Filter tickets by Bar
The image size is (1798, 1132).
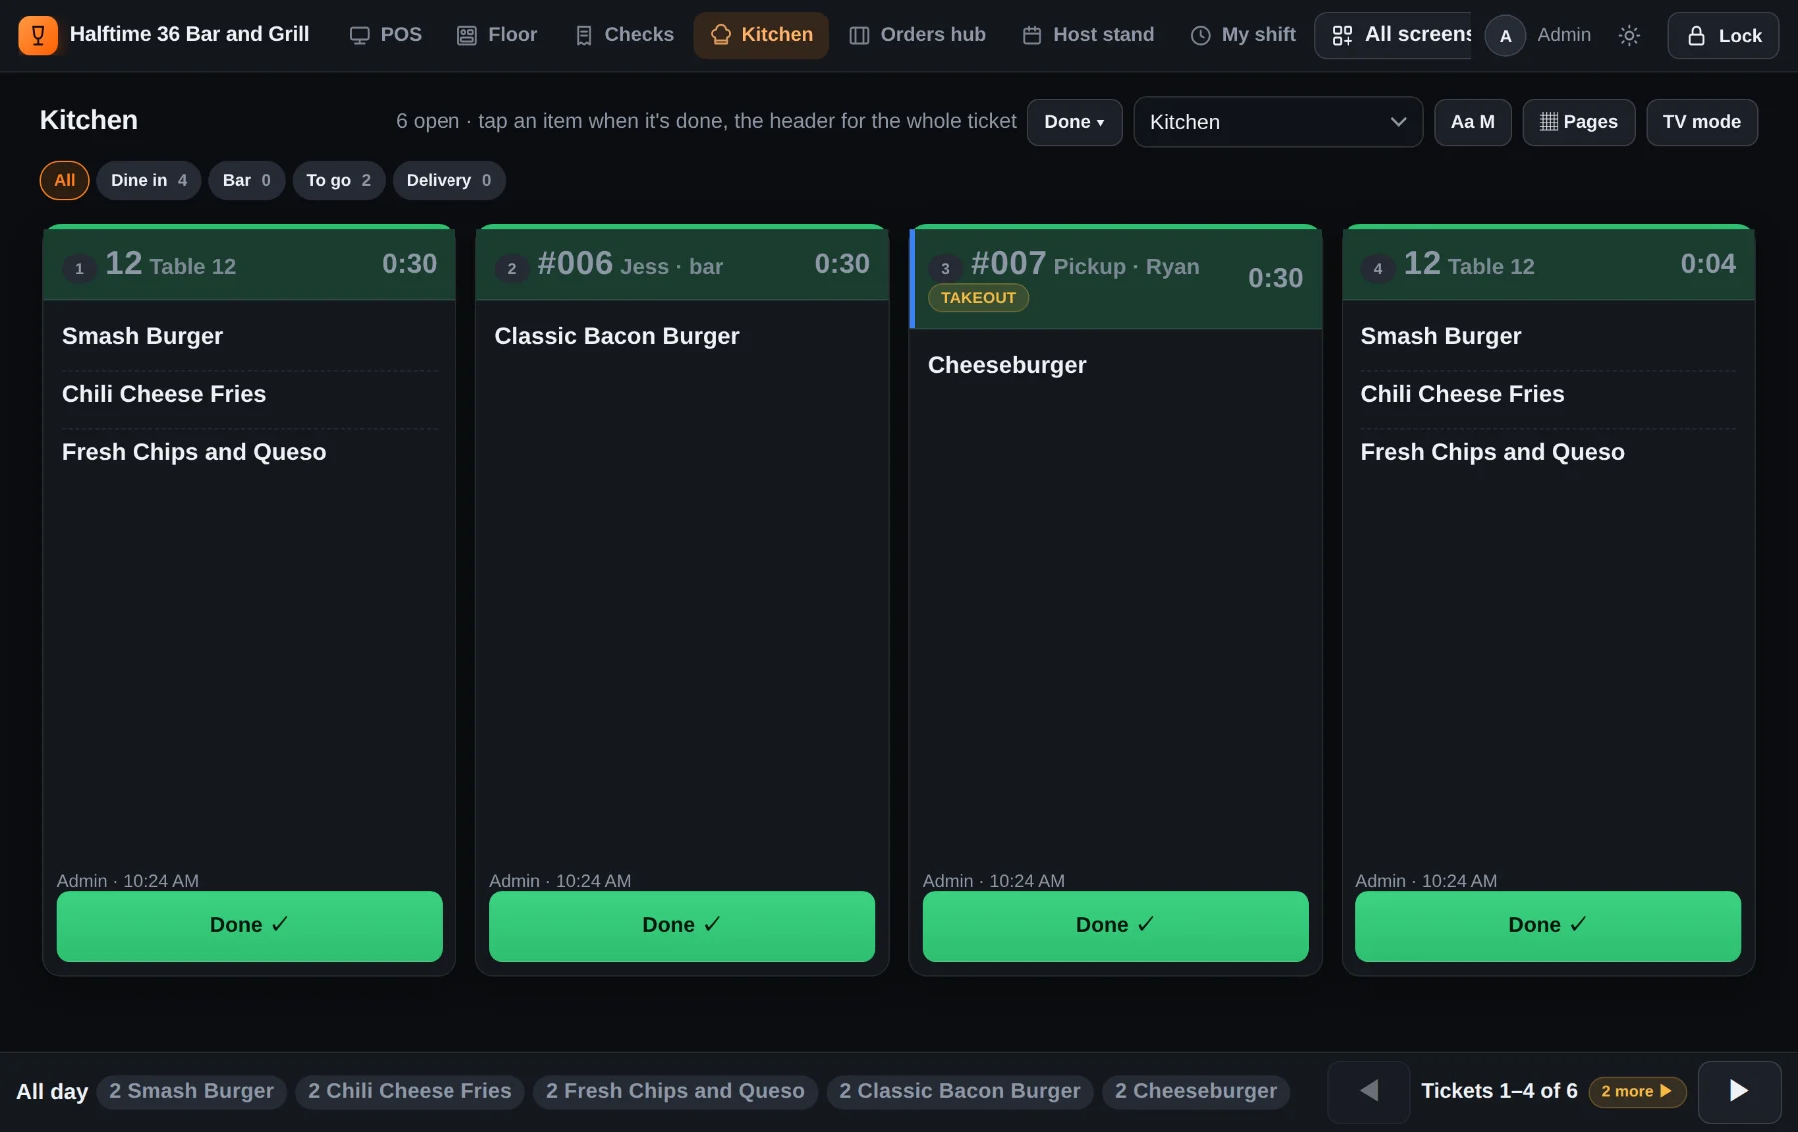[x=247, y=180]
